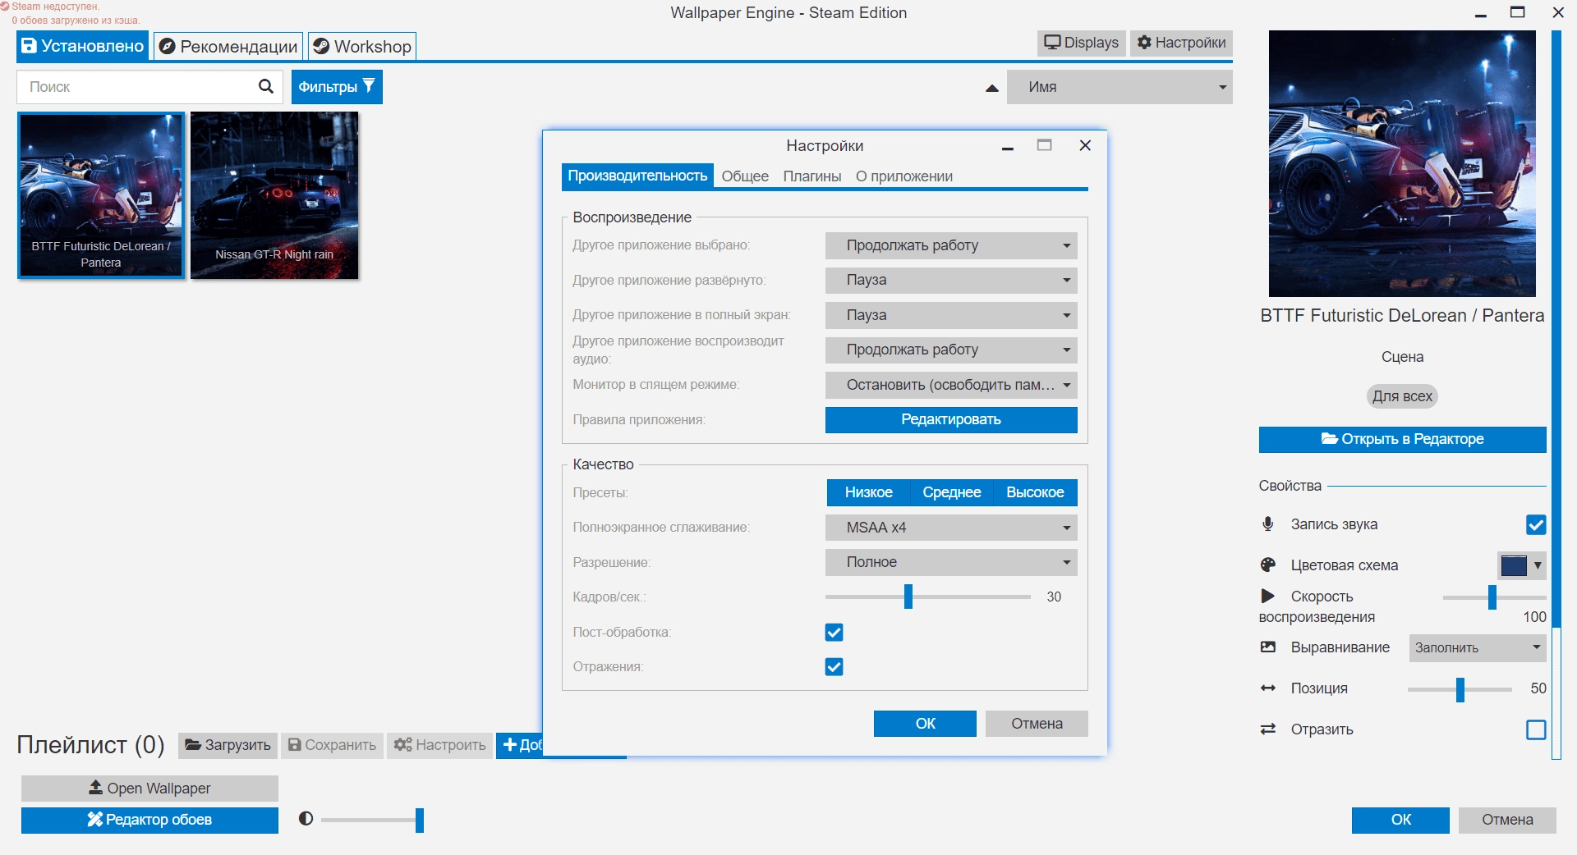Click the swap arrows icon beside Отразить
Image resolution: width=1577 pixels, height=855 pixels.
click(x=1268, y=729)
